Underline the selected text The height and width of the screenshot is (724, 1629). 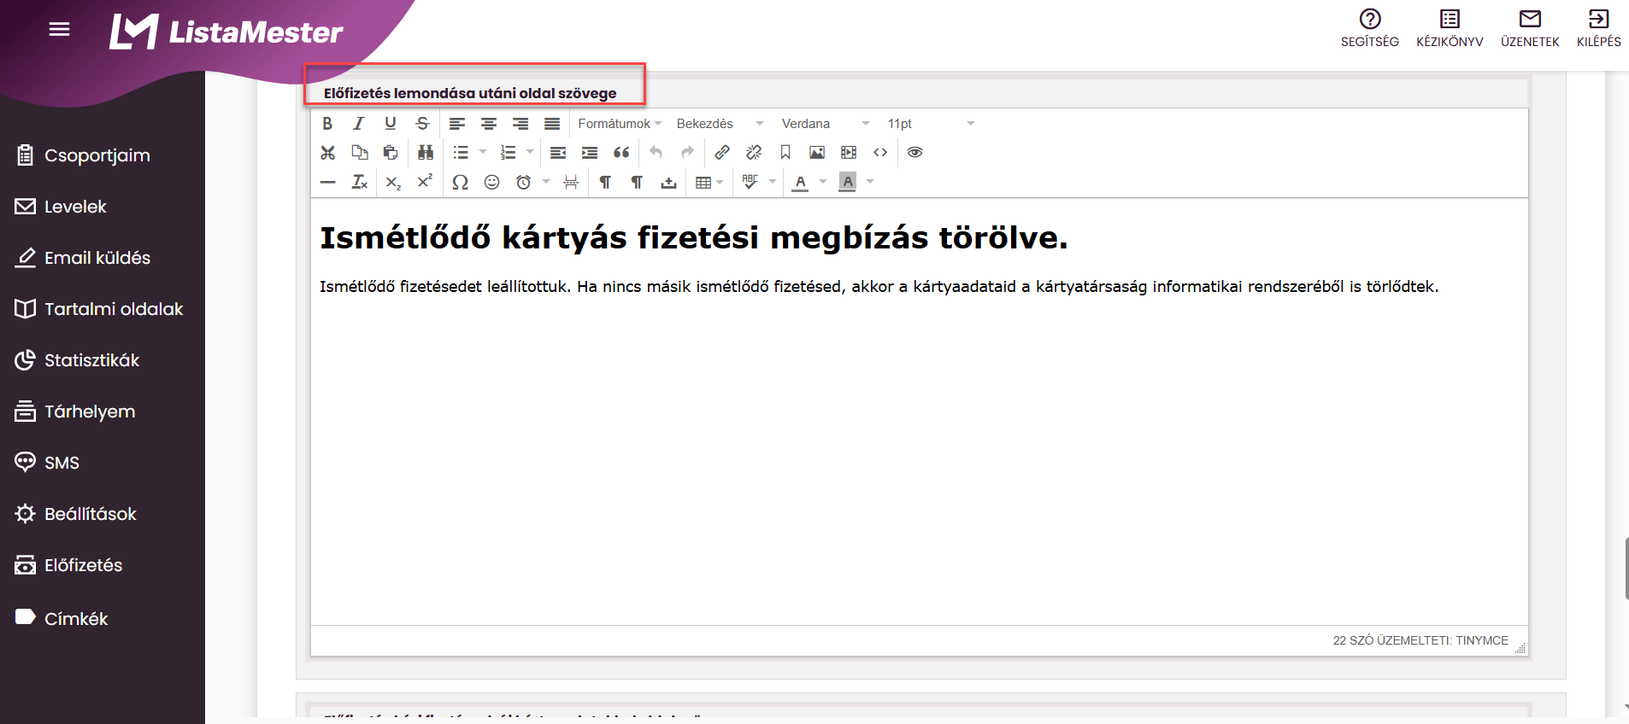coord(391,124)
